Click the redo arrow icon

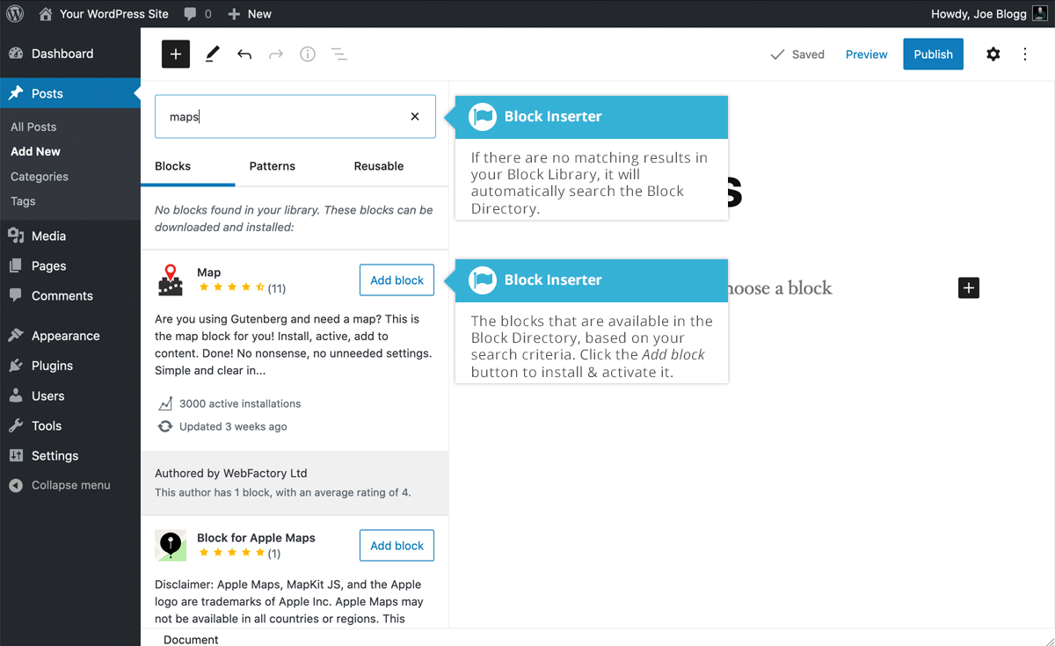[275, 54]
